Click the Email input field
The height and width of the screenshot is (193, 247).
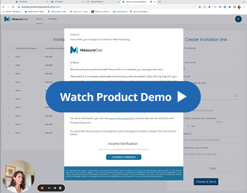pos(211,83)
